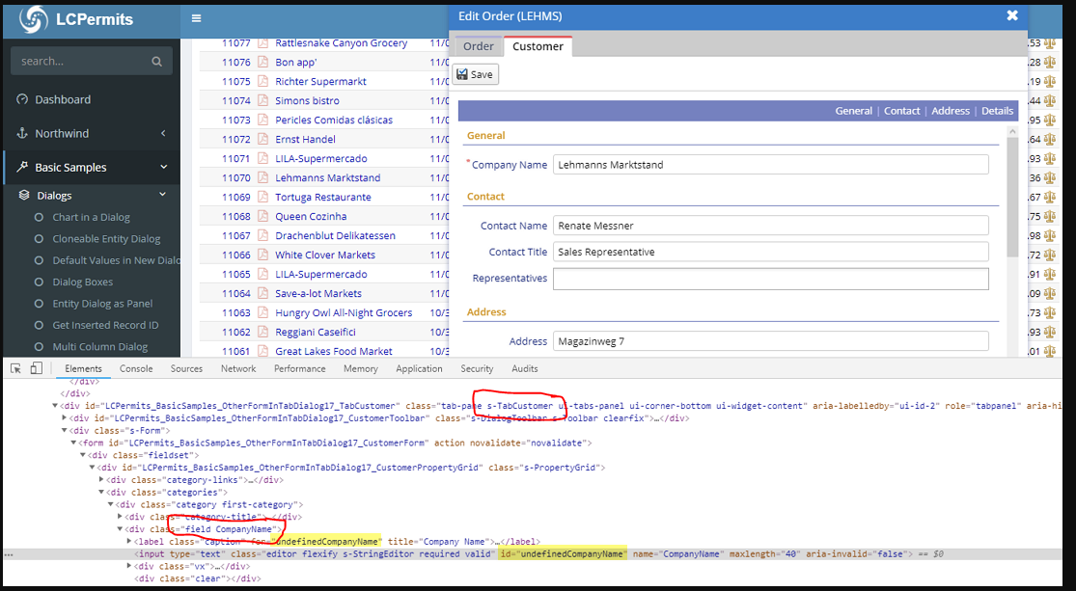Open the PDF icon for order 11072
This screenshot has width=1076, height=591.
(x=262, y=139)
